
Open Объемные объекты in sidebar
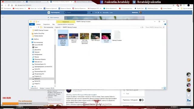coord(40,59)
